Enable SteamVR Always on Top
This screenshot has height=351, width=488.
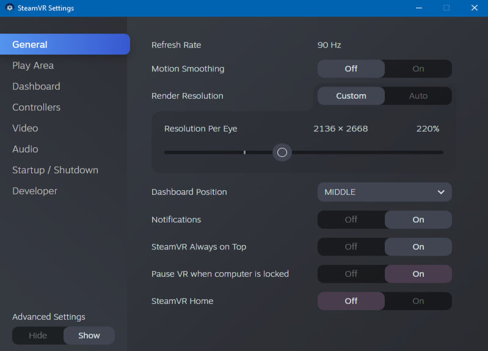[x=418, y=246]
